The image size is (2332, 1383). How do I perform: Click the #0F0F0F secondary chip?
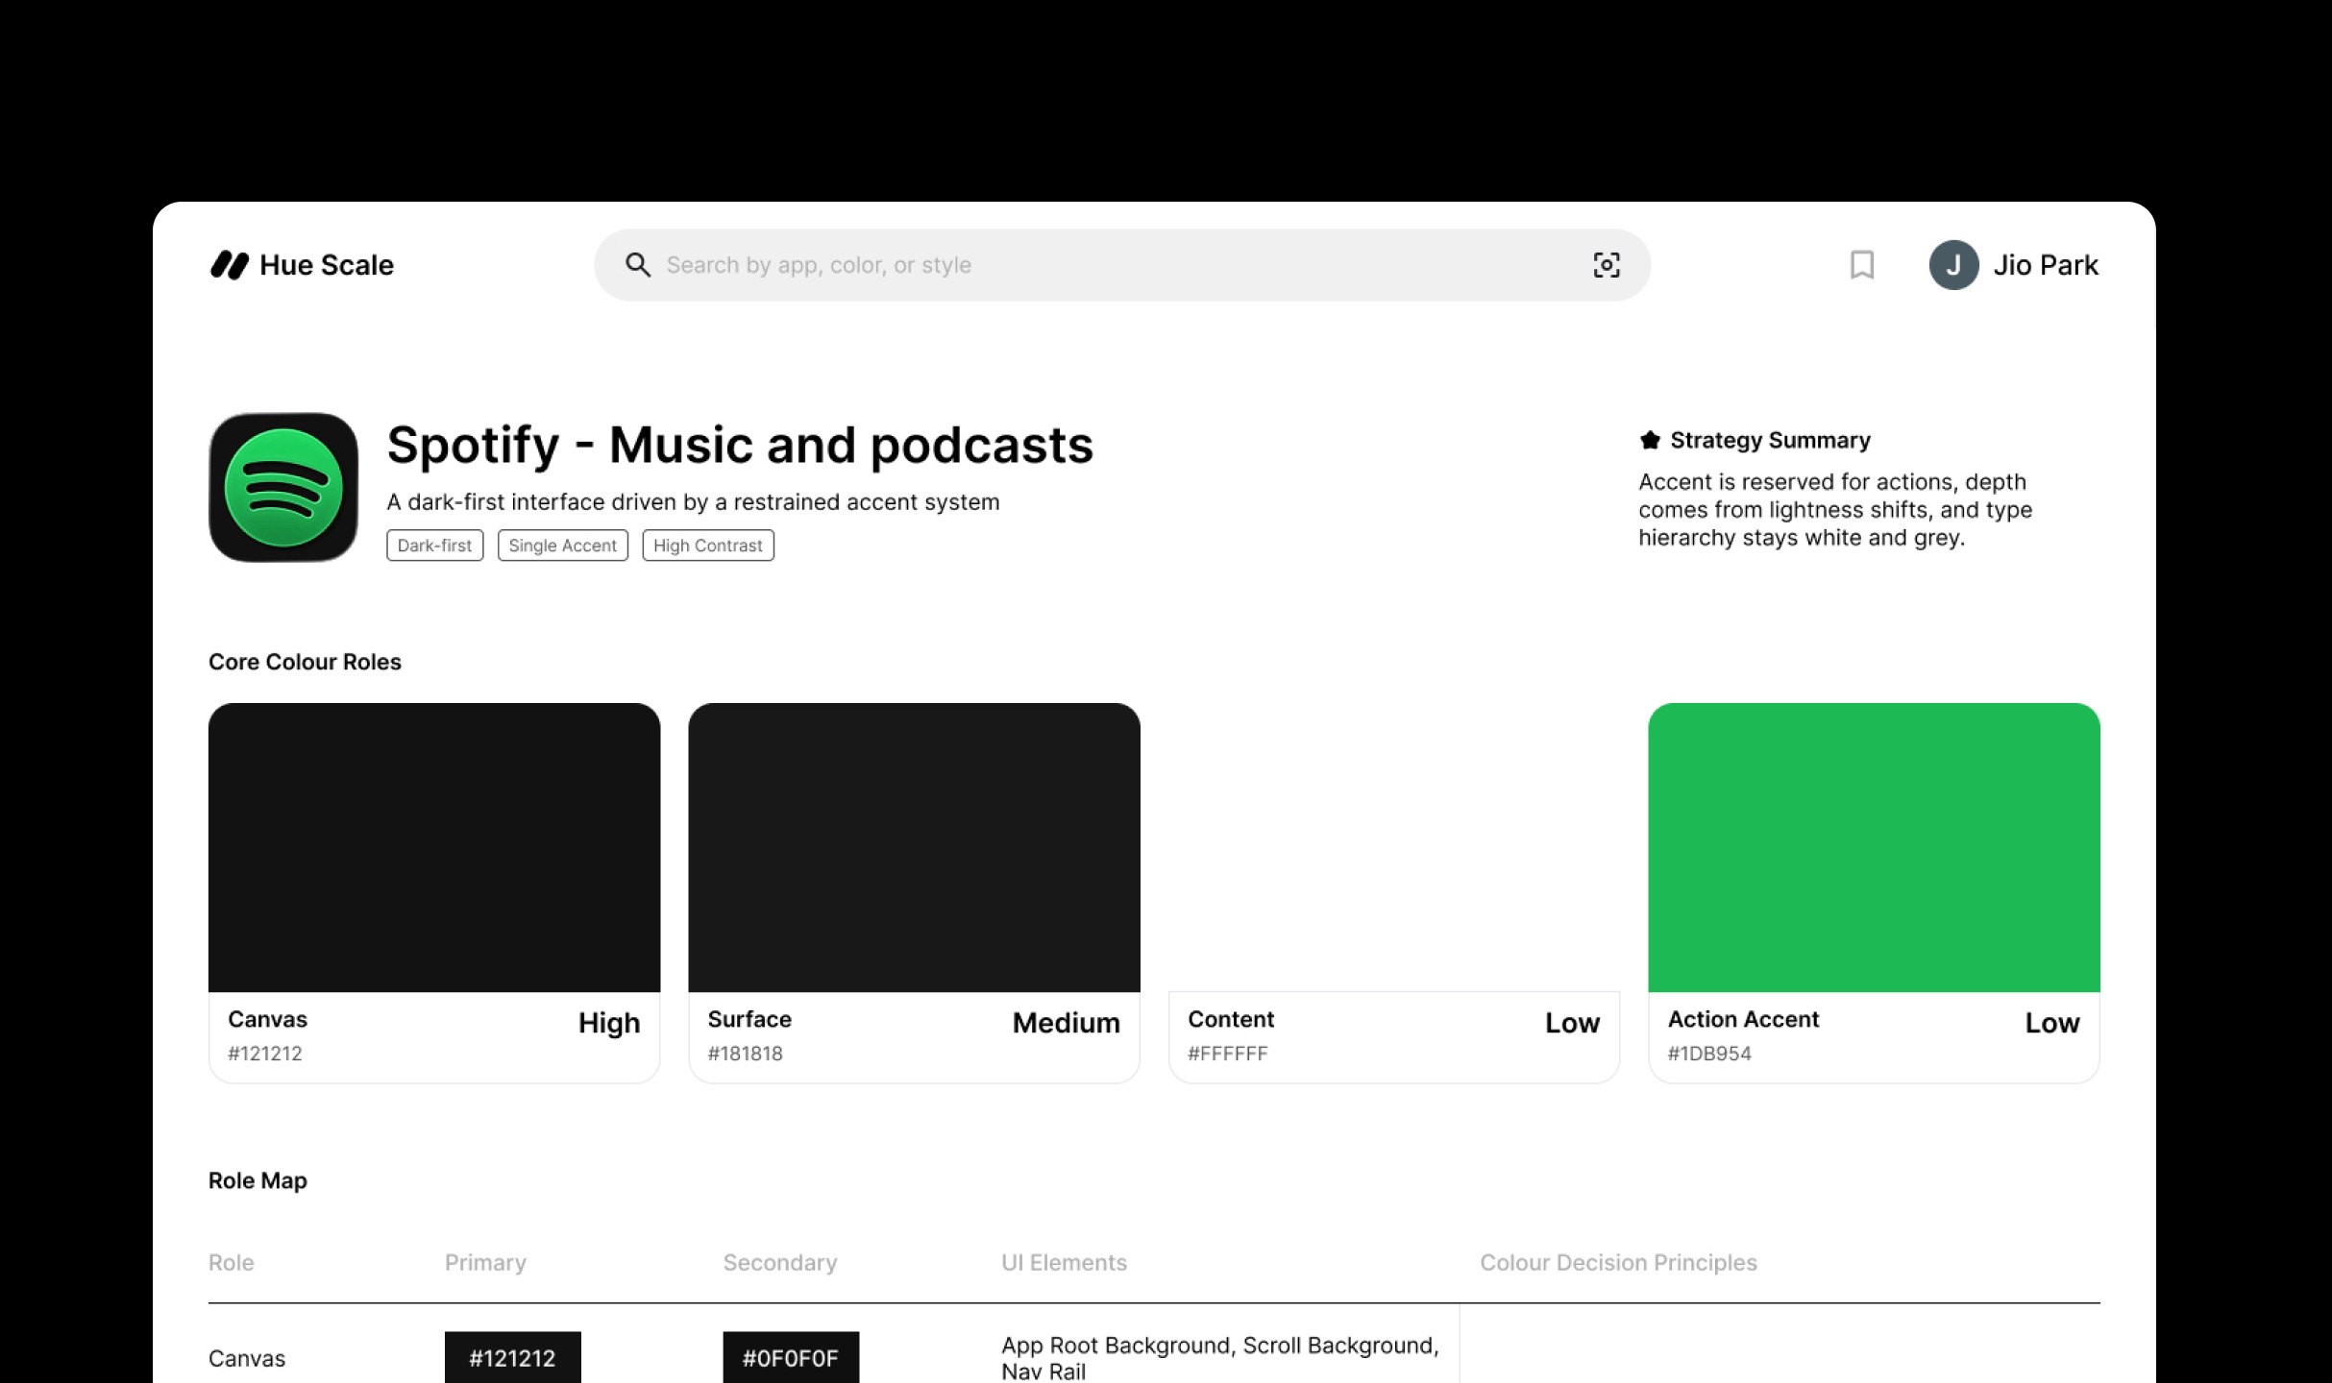point(790,1357)
